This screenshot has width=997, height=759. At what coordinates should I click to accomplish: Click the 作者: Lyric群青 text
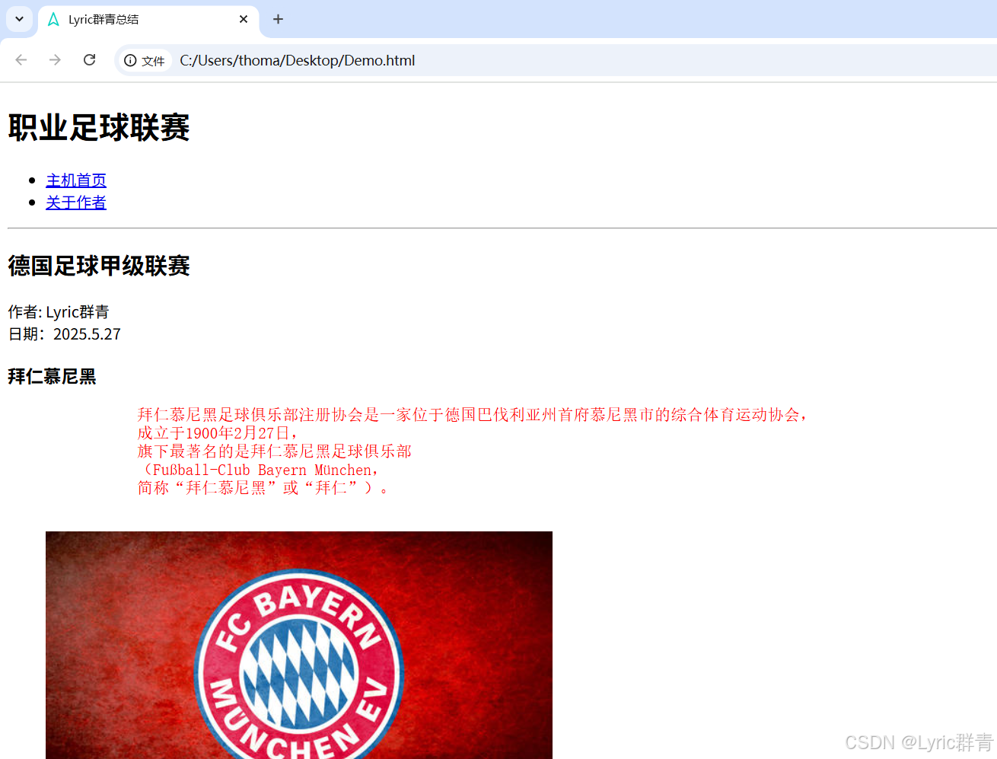click(59, 312)
